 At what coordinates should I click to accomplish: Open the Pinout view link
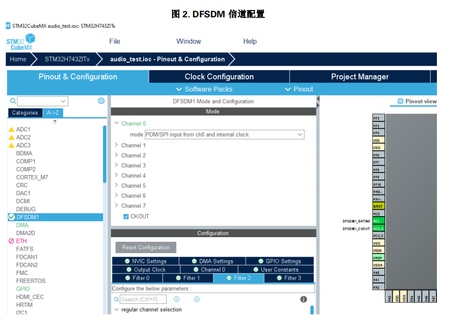click(x=417, y=101)
